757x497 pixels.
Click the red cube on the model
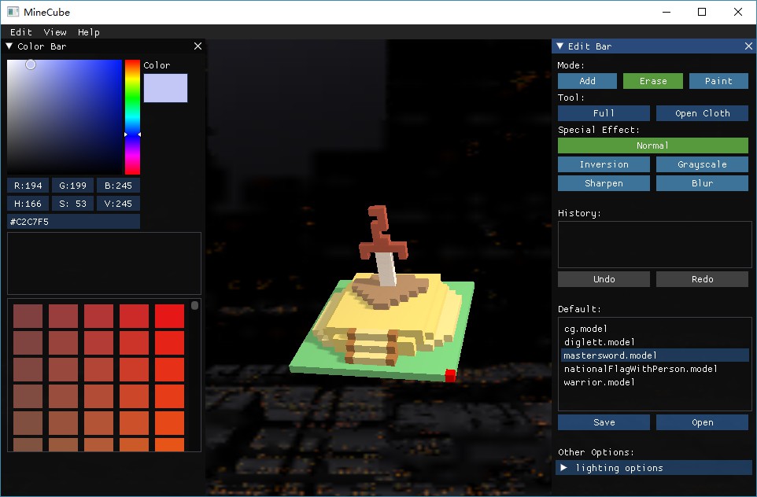click(450, 375)
